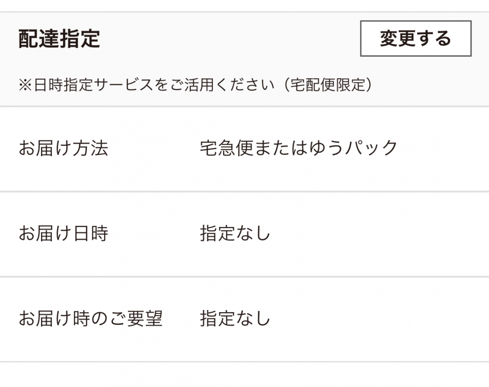Tap the ※ symbol starting the note
The width and height of the screenshot is (489, 387).
[25, 85]
